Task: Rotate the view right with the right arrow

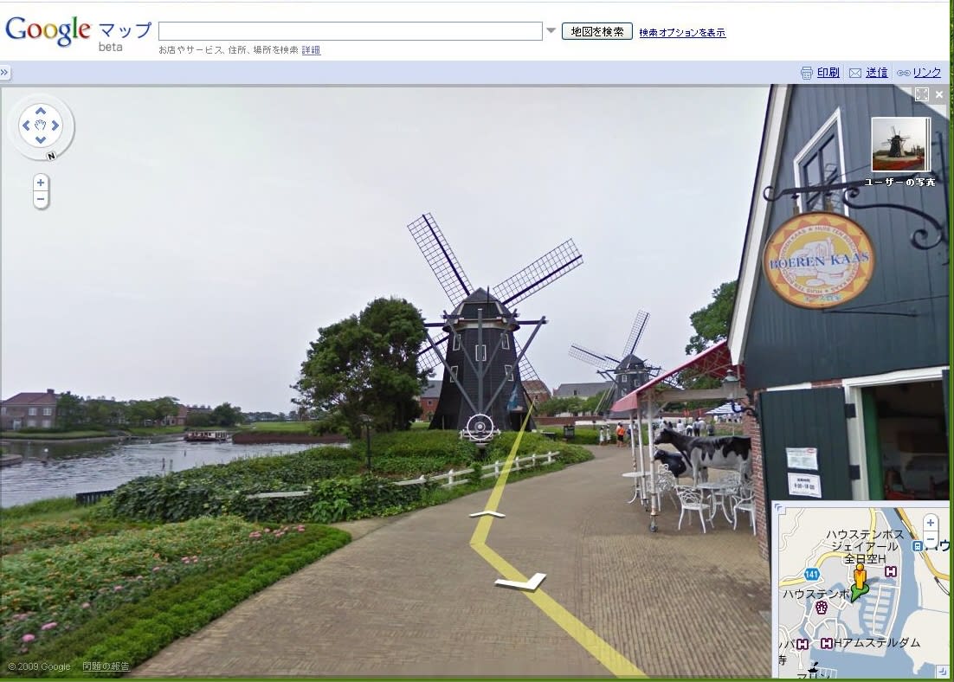Action: pos(55,126)
